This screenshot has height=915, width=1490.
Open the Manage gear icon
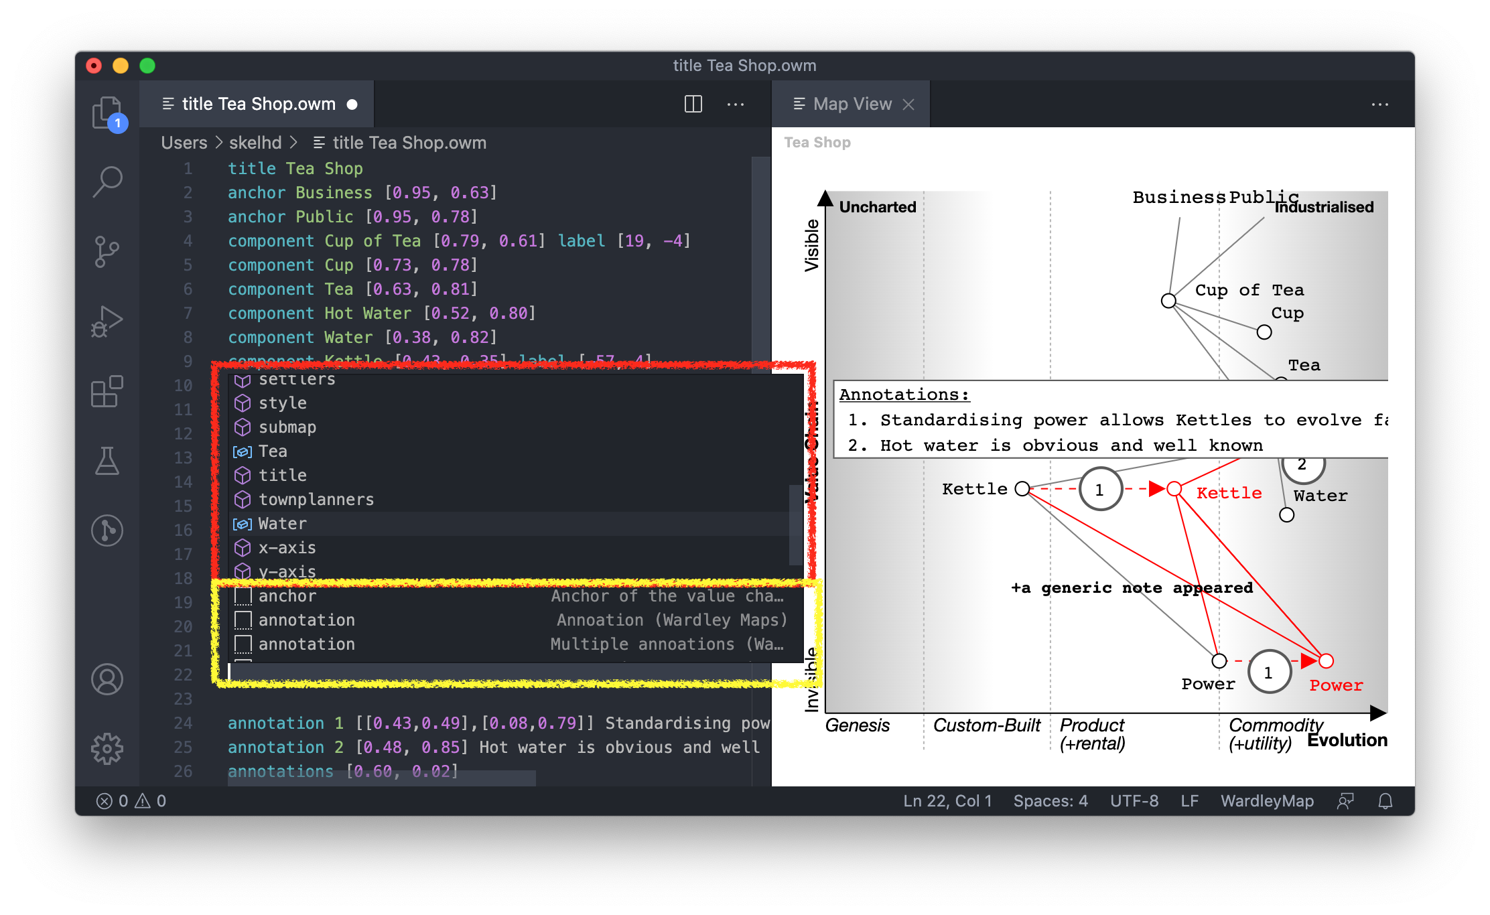pos(107,748)
